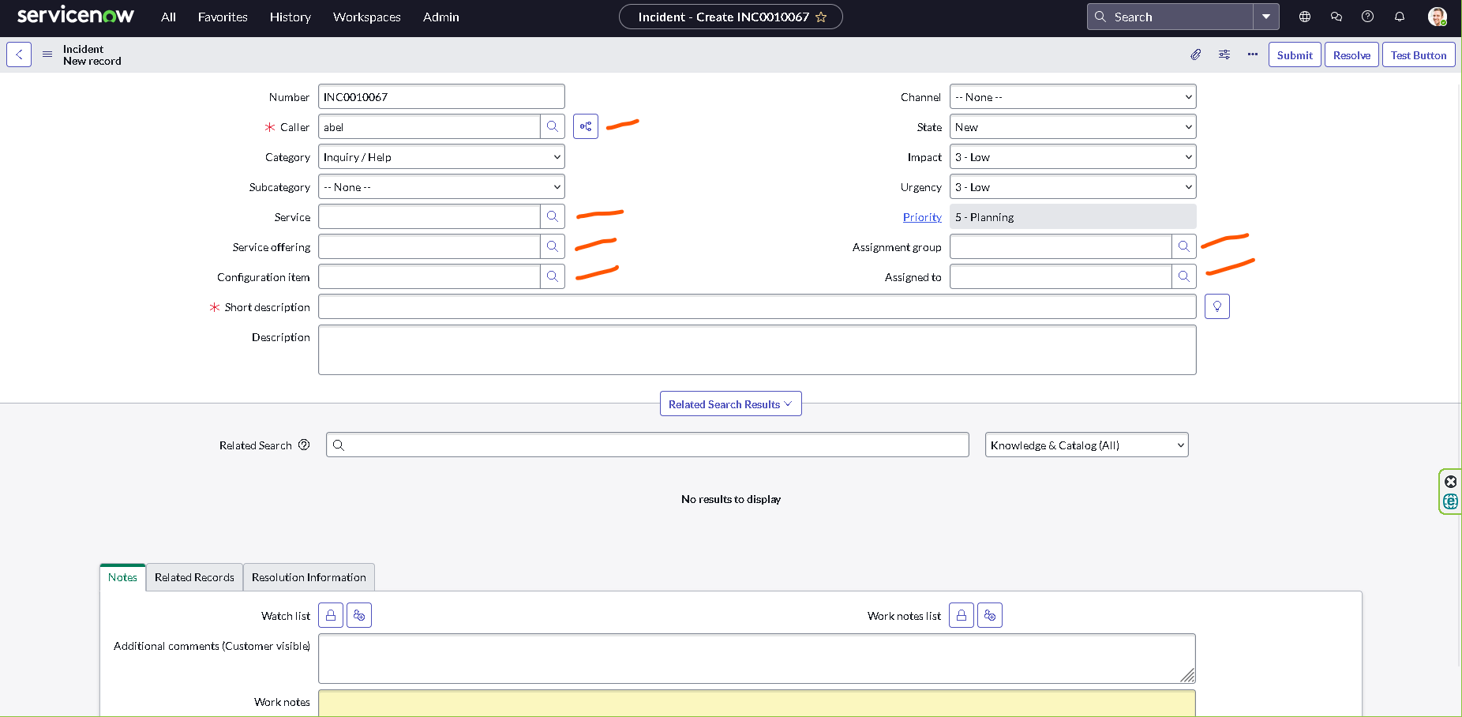The height and width of the screenshot is (717, 1462).
Task: Click the back arrow button
Action: (19, 54)
